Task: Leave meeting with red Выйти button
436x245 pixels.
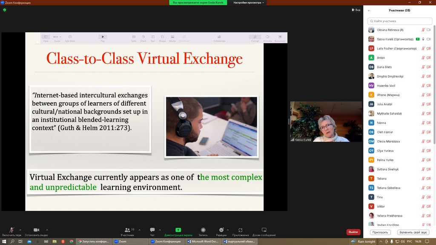Action: click(x=353, y=232)
